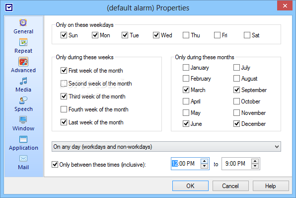Check the Sat weekday box
The width and height of the screenshot is (296, 198).
[x=247, y=35]
